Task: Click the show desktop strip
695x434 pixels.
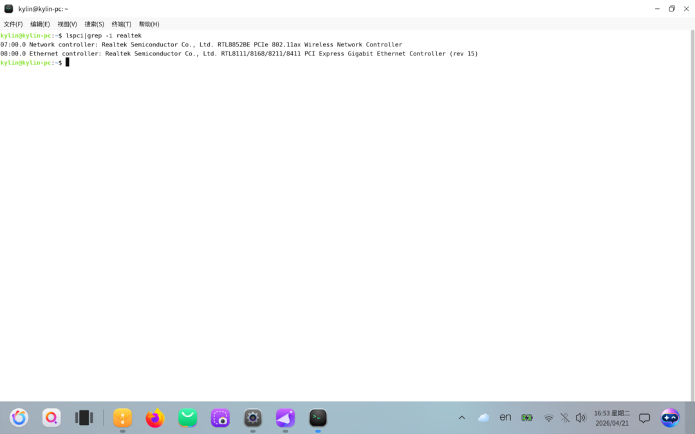Action: coord(690,418)
